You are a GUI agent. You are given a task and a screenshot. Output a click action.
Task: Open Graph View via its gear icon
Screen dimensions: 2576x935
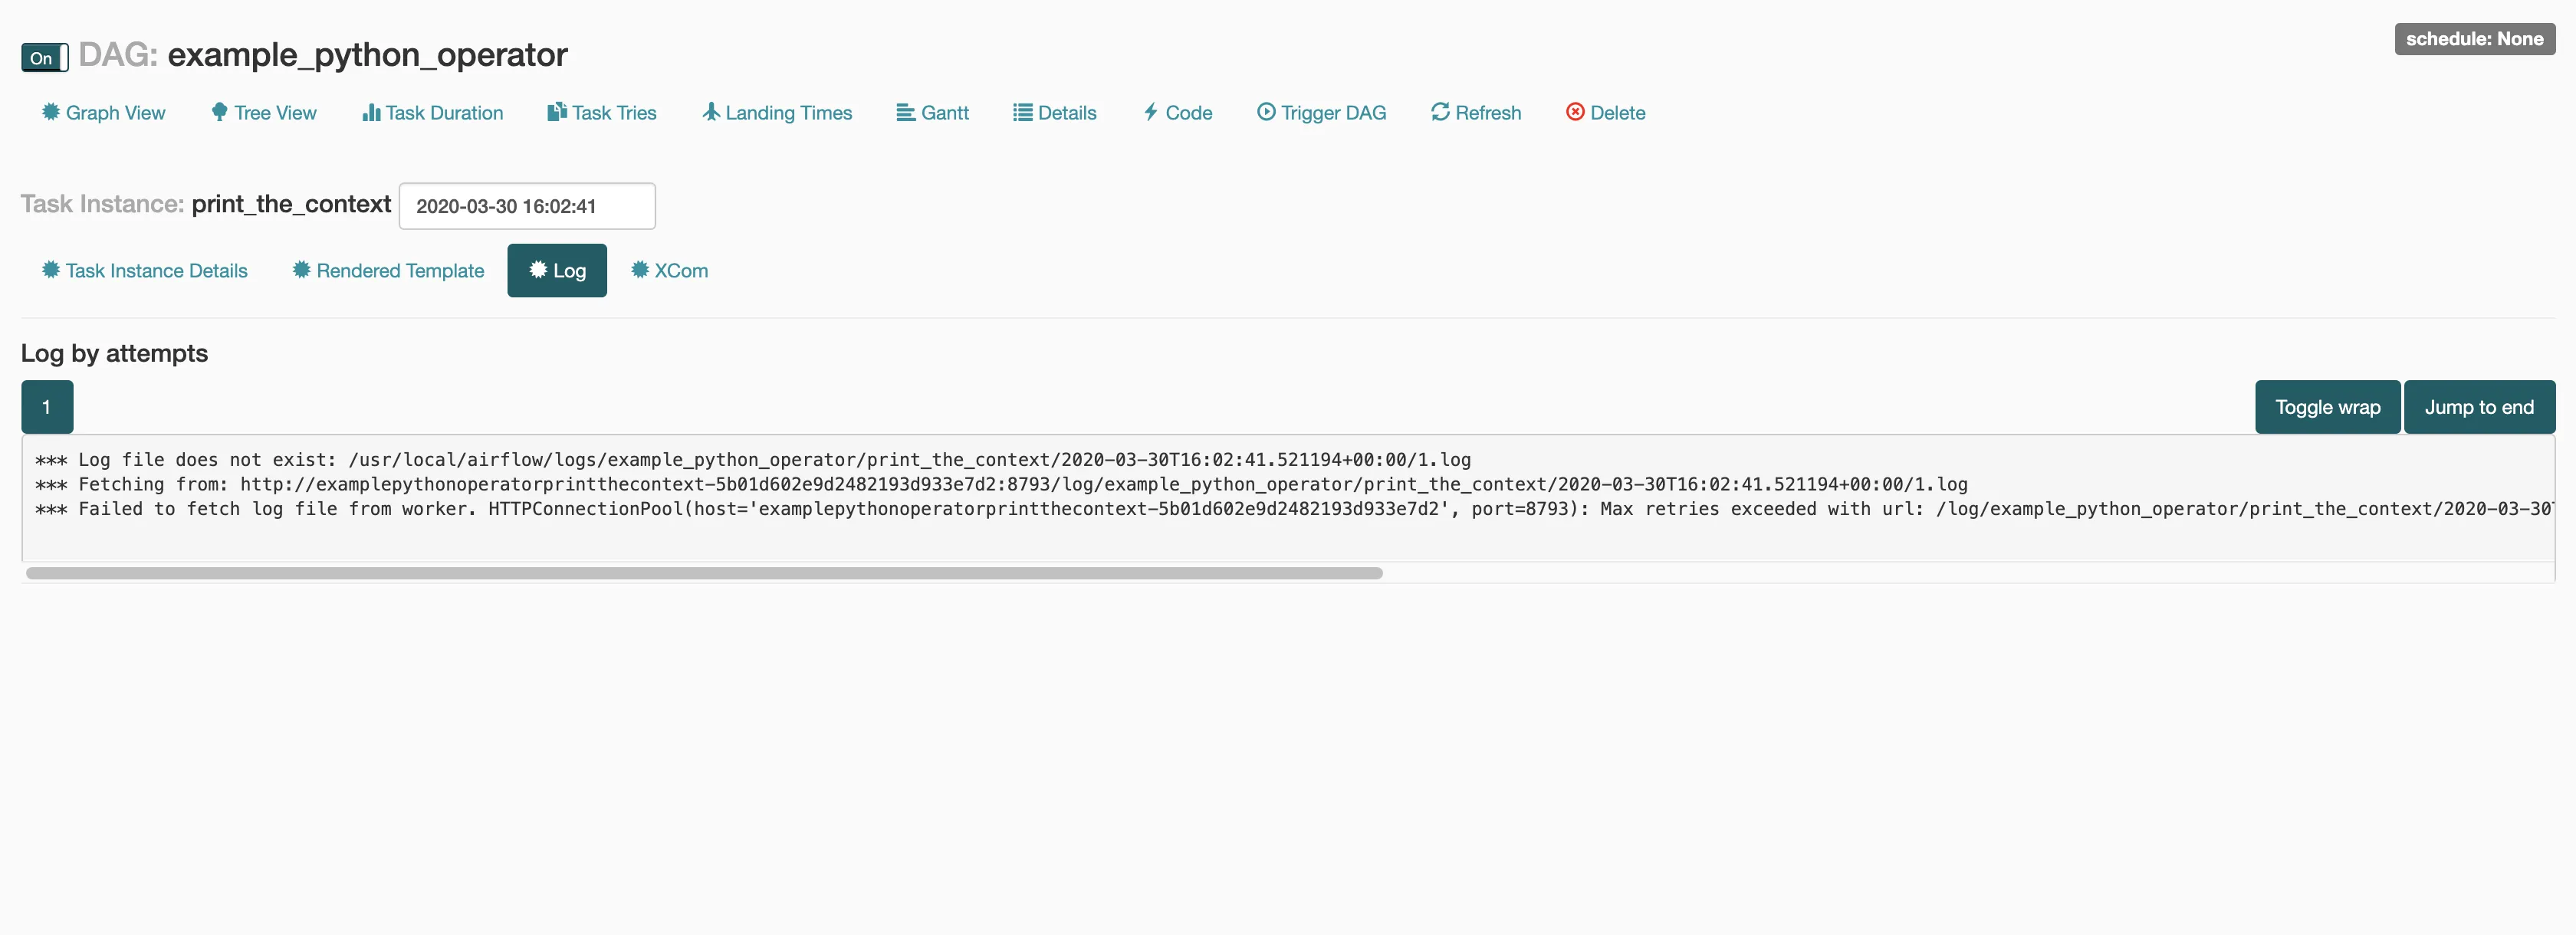(50, 112)
